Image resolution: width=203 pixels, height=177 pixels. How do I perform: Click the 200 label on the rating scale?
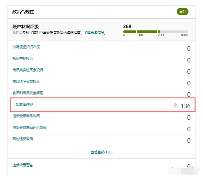coord(161,35)
